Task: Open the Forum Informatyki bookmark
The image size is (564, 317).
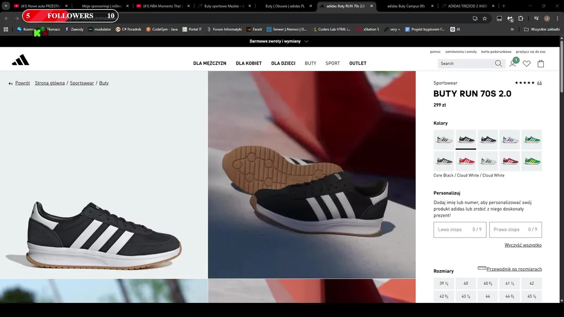Action: (x=224, y=29)
